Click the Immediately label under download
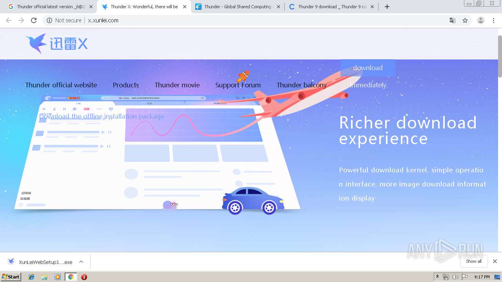502x282 pixels. coord(368,85)
